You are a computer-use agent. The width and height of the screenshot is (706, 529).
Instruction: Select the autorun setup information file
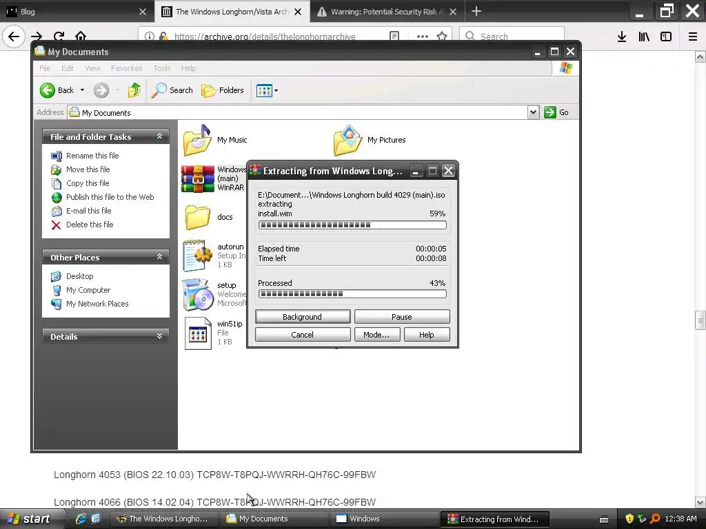click(x=197, y=256)
